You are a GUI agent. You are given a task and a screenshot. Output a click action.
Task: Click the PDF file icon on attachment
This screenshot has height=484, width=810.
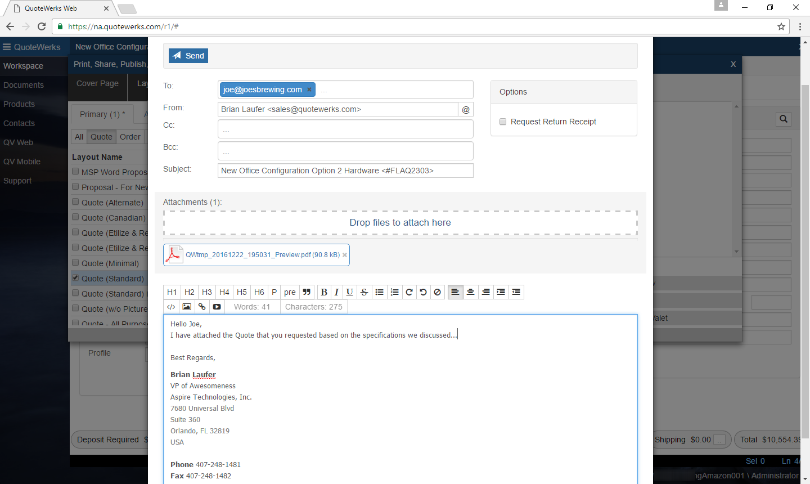(x=174, y=254)
